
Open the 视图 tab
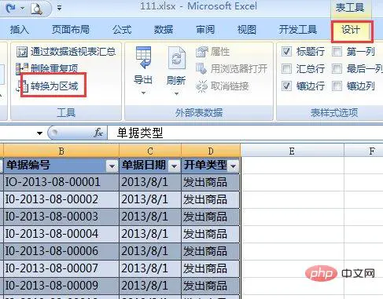click(246, 30)
